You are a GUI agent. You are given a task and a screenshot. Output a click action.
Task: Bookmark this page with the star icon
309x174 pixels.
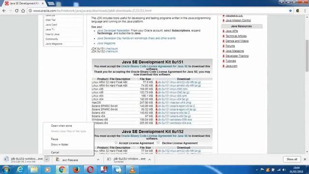(290, 11)
